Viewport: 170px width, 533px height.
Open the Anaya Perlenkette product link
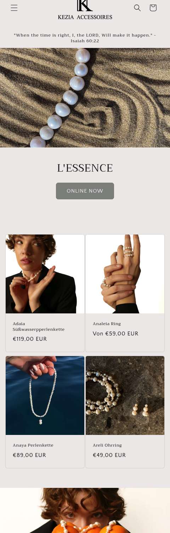pyautogui.click(x=33, y=445)
